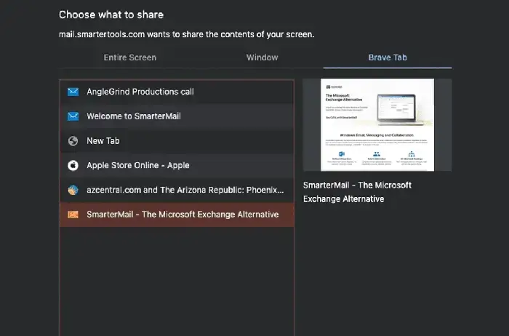
Task: Select azcentral.com and The Arizona Republic entry
Action: point(177,190)
